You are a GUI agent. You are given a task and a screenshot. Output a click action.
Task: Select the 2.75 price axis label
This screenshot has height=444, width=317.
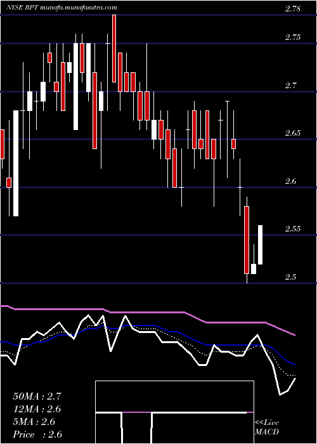pos(293,37)
